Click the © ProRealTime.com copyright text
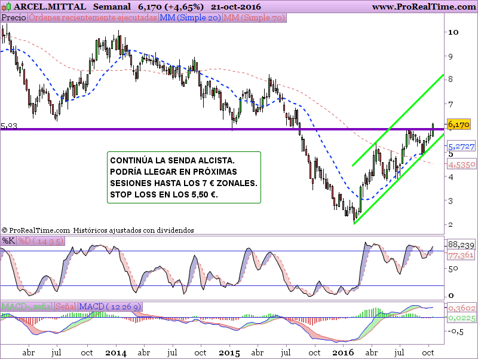The width and height of the screenshot is (478, 359). 36,230
